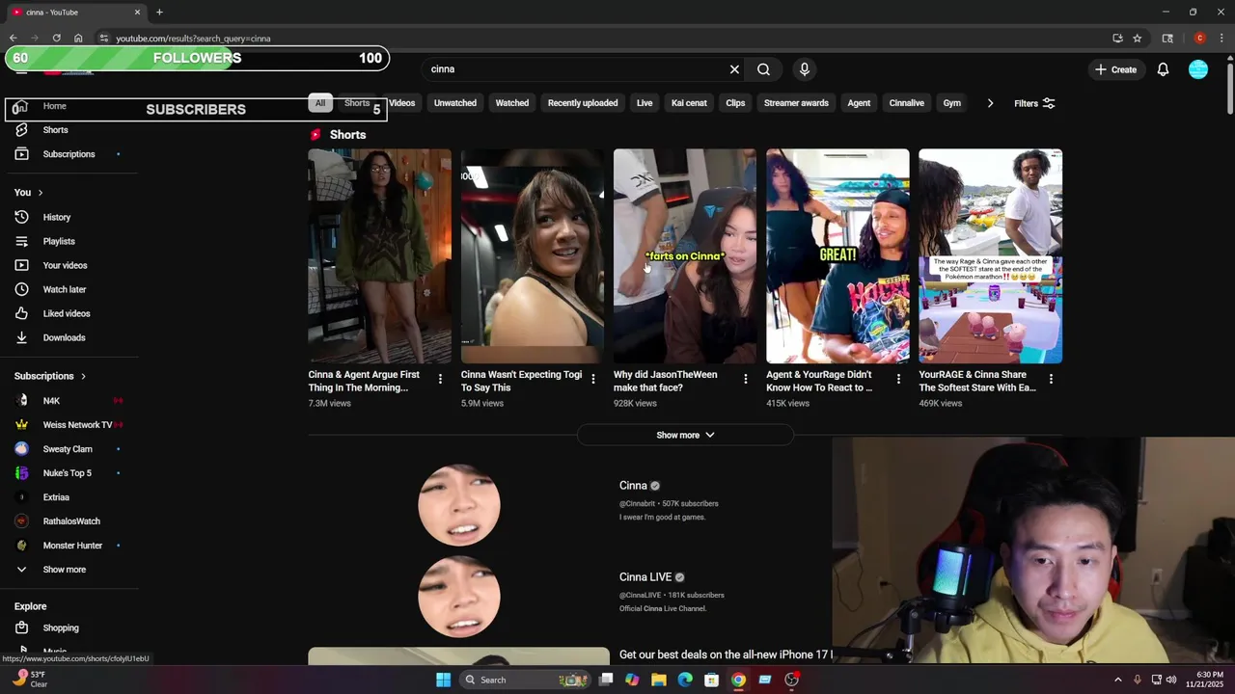The width and height of the screenshot is (1235, 694).
Task: Select the Streamer awards chip
Action: 796,103
